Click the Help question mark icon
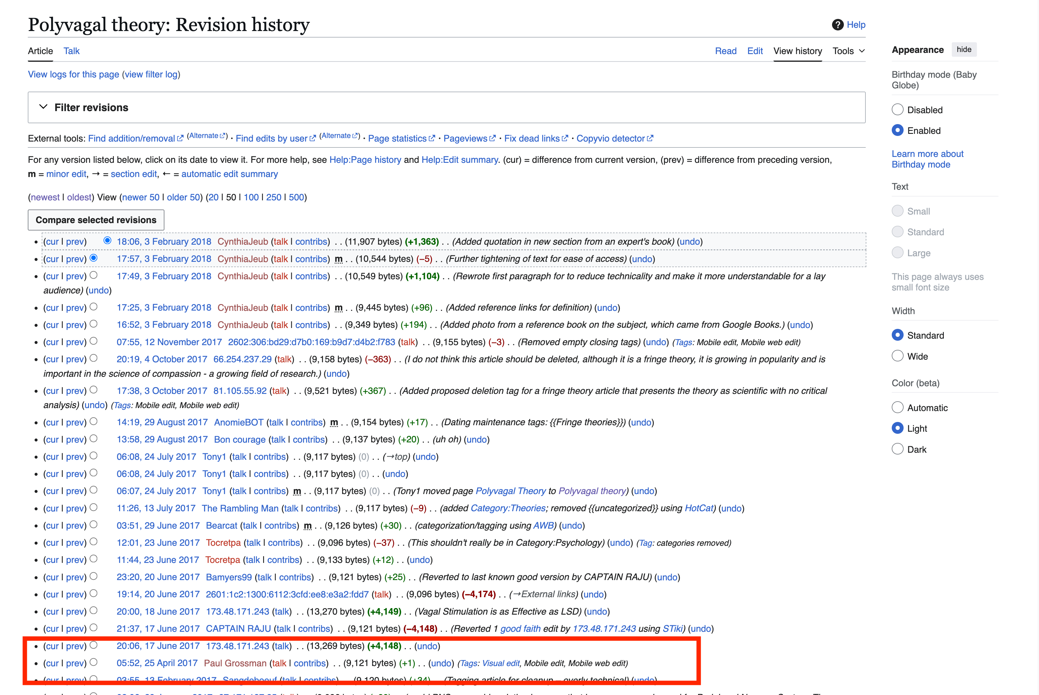1039x695 pixels. click(837, 25)
